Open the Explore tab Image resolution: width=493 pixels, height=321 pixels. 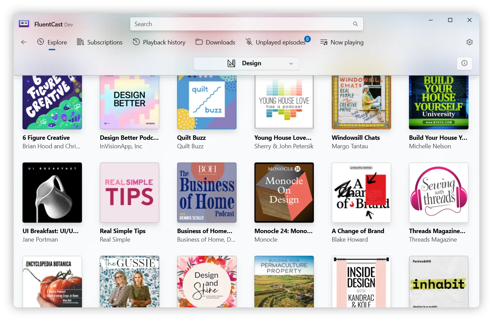52,42
